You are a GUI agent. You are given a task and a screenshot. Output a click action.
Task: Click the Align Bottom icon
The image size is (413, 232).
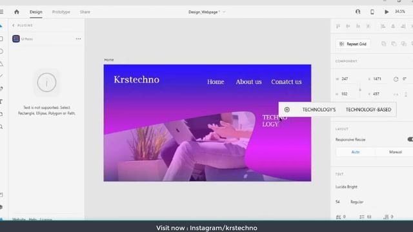coord(358,26)
